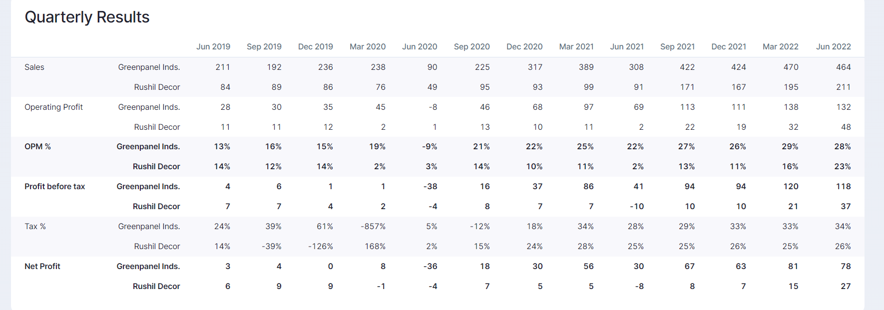Select the Profit before tax row label
Viewport: 884px width, 310px height.
[x=54, y=186]
